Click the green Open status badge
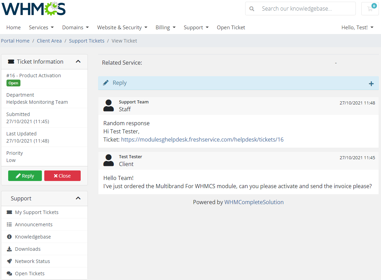The height and width of the screenshot is (280, 381). pyautogui.click(x=13, y=83)
